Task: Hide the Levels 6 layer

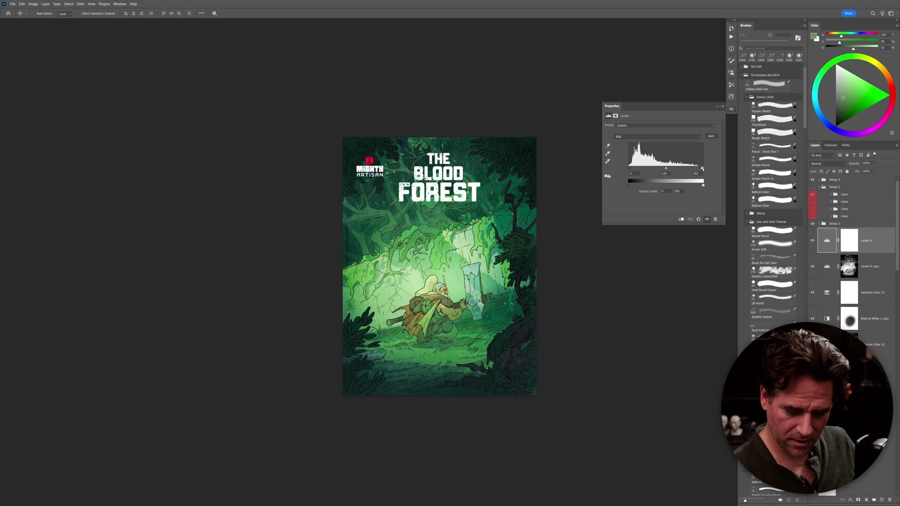Action: 813,240
